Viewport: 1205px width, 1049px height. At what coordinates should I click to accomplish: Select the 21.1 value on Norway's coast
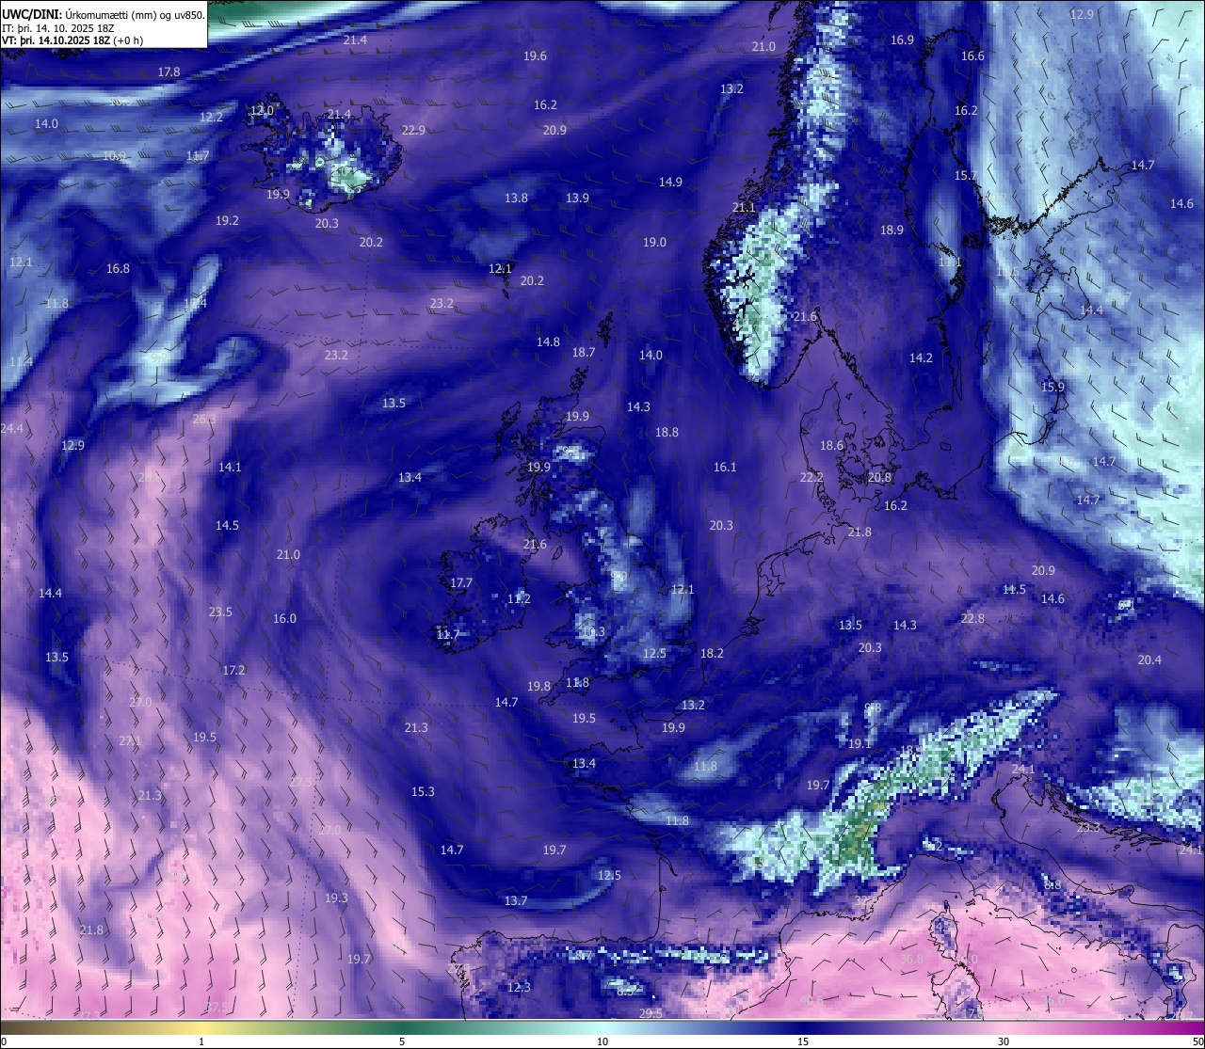click(x=744, y=208)
